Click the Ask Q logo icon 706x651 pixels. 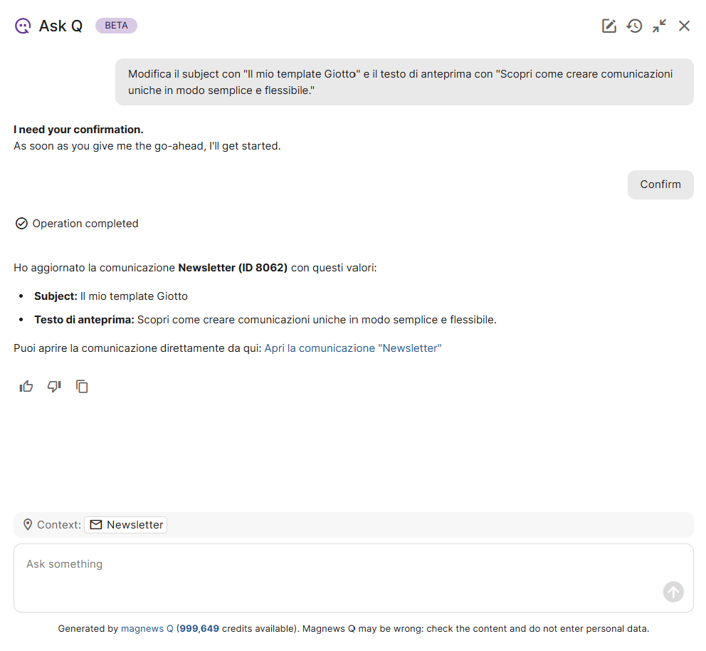[23, 26]
